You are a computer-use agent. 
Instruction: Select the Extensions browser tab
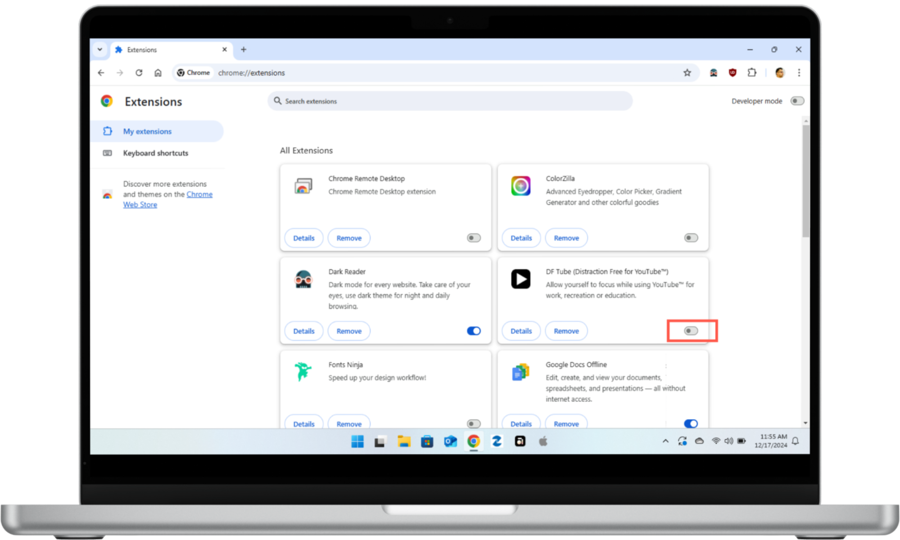tap(171, 49)
